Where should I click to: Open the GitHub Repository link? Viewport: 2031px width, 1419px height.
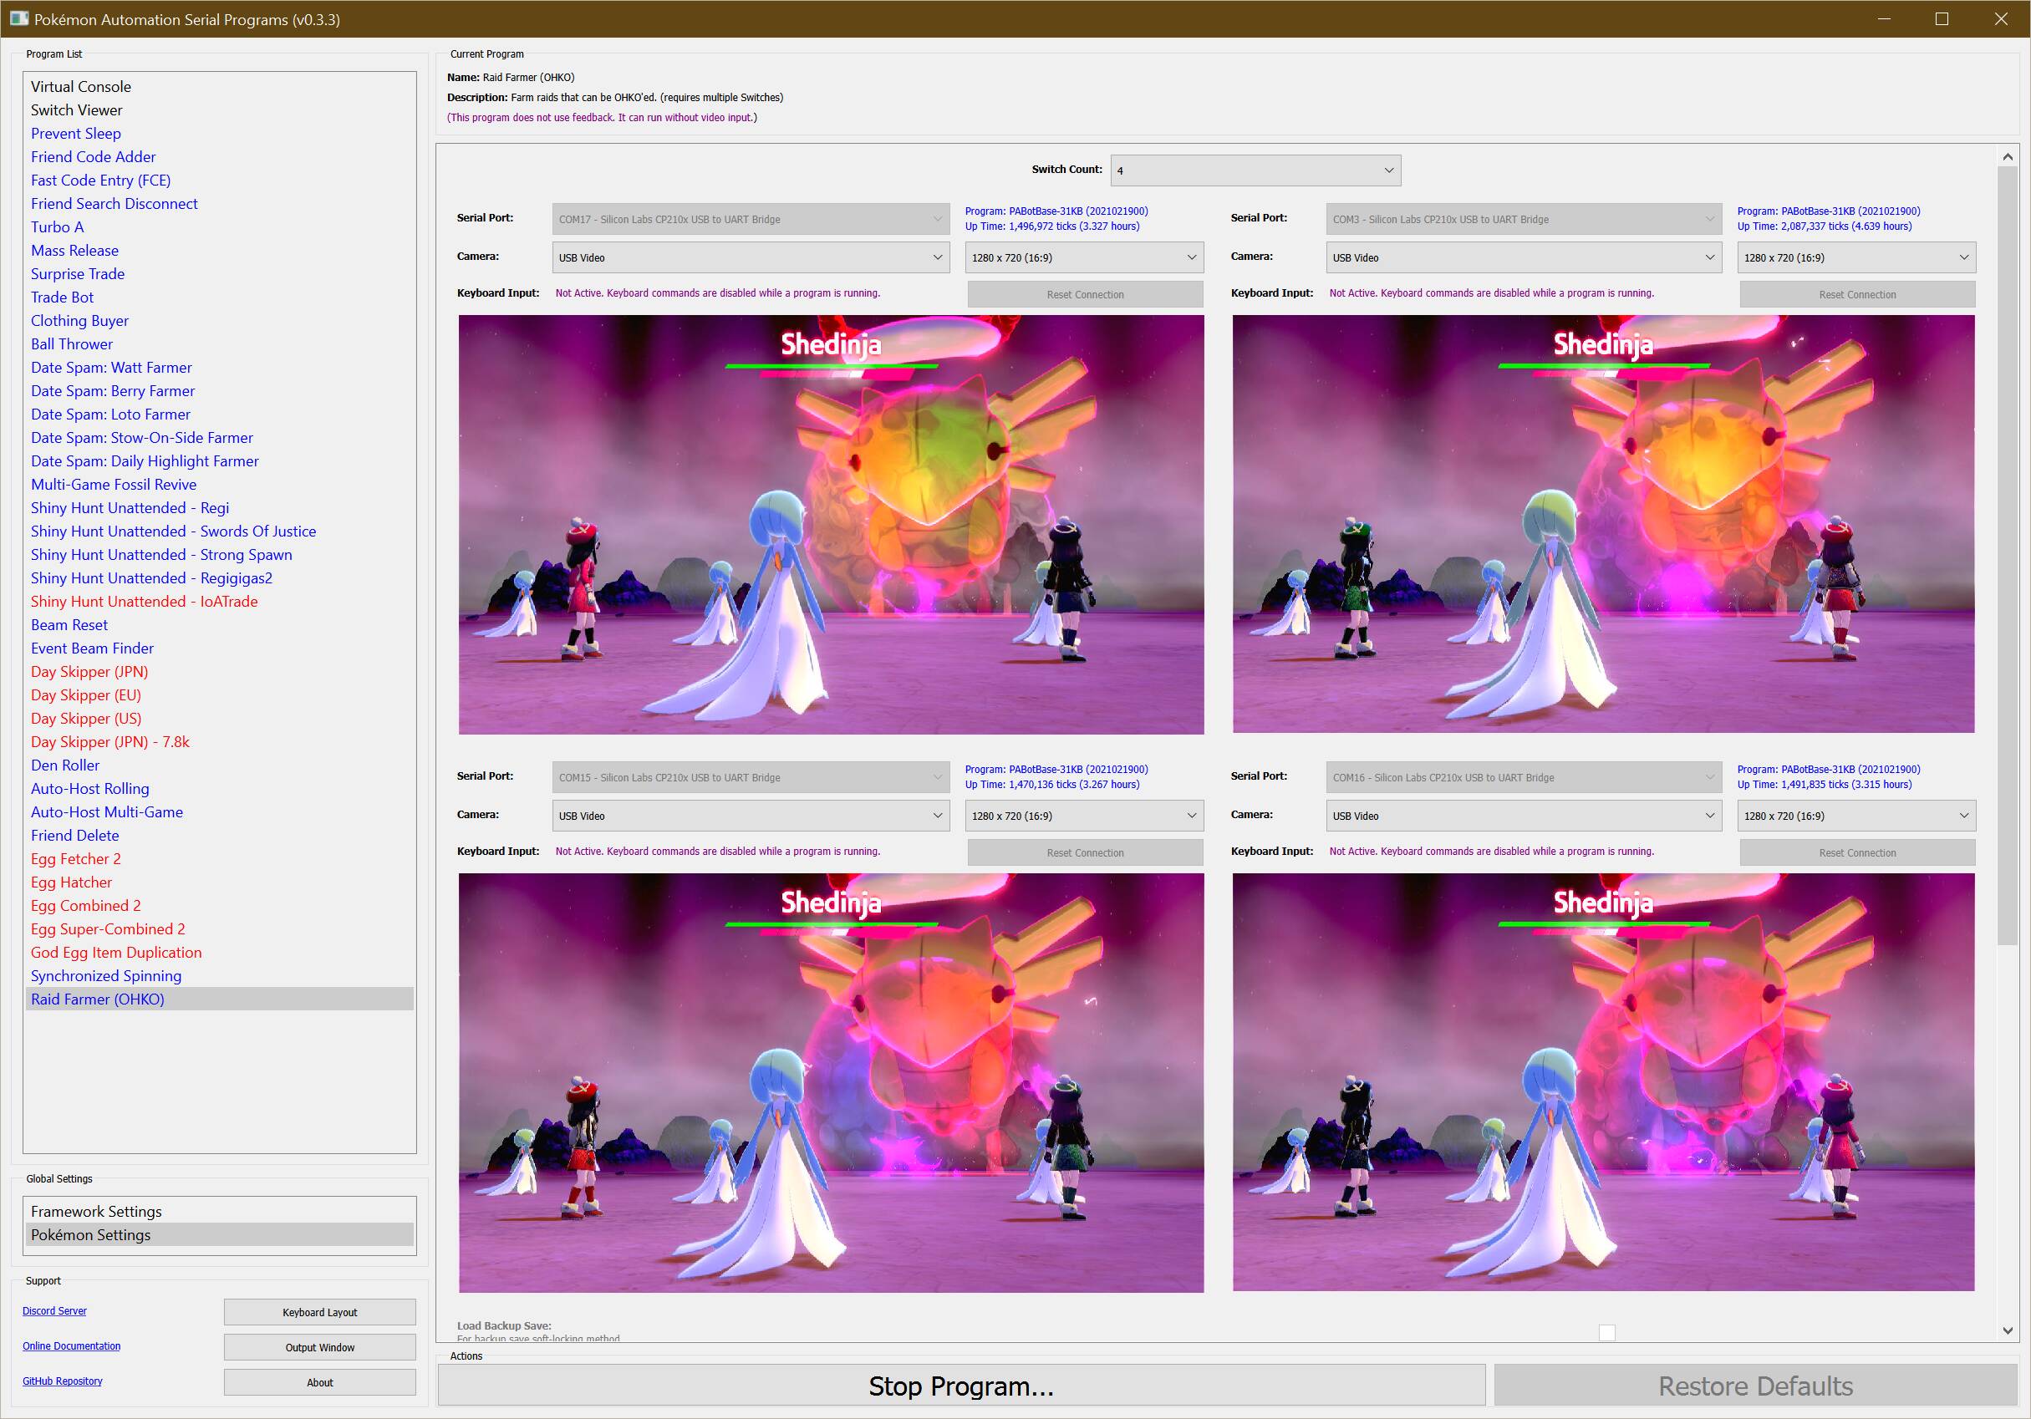62,1381
